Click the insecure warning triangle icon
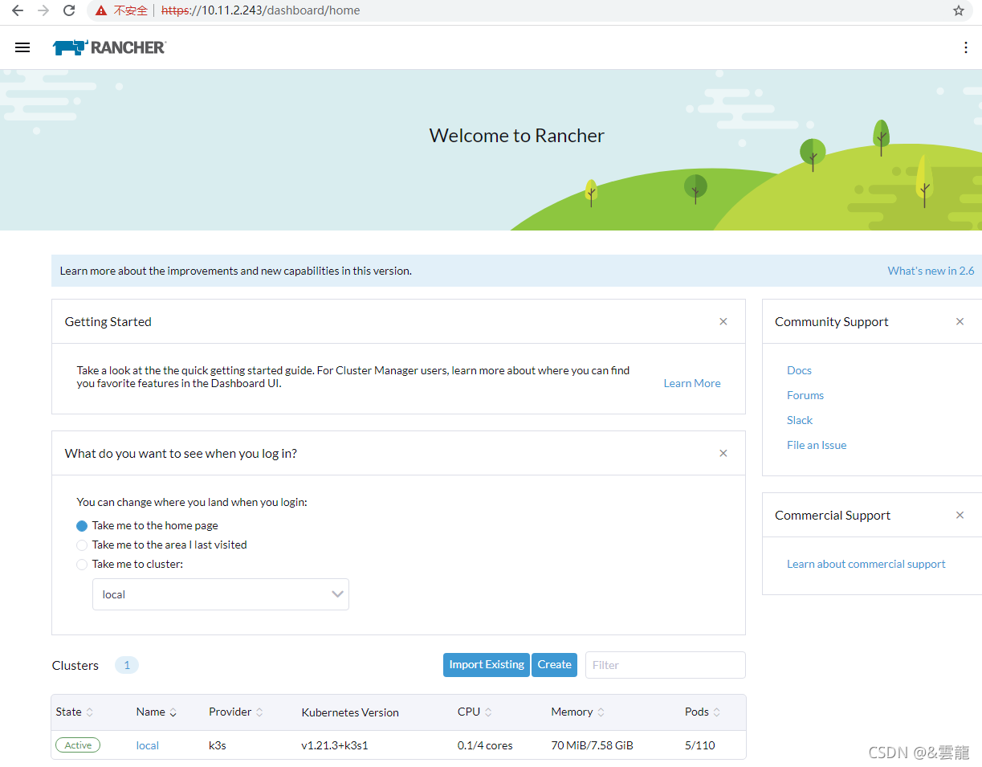Screen dimensions: 982x767 tap(100, 10)
